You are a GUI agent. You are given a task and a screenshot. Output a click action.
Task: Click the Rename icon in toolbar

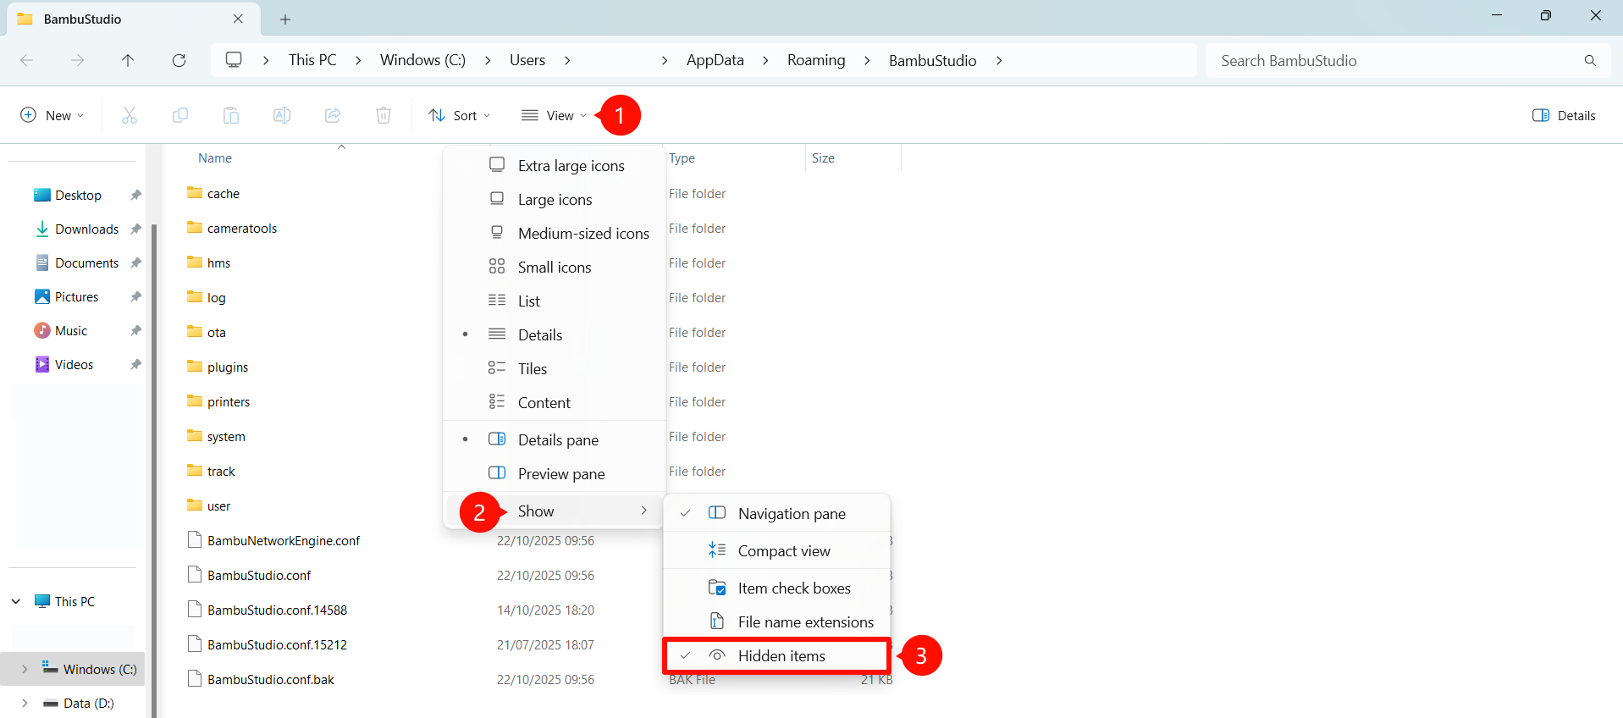(282, 115)
